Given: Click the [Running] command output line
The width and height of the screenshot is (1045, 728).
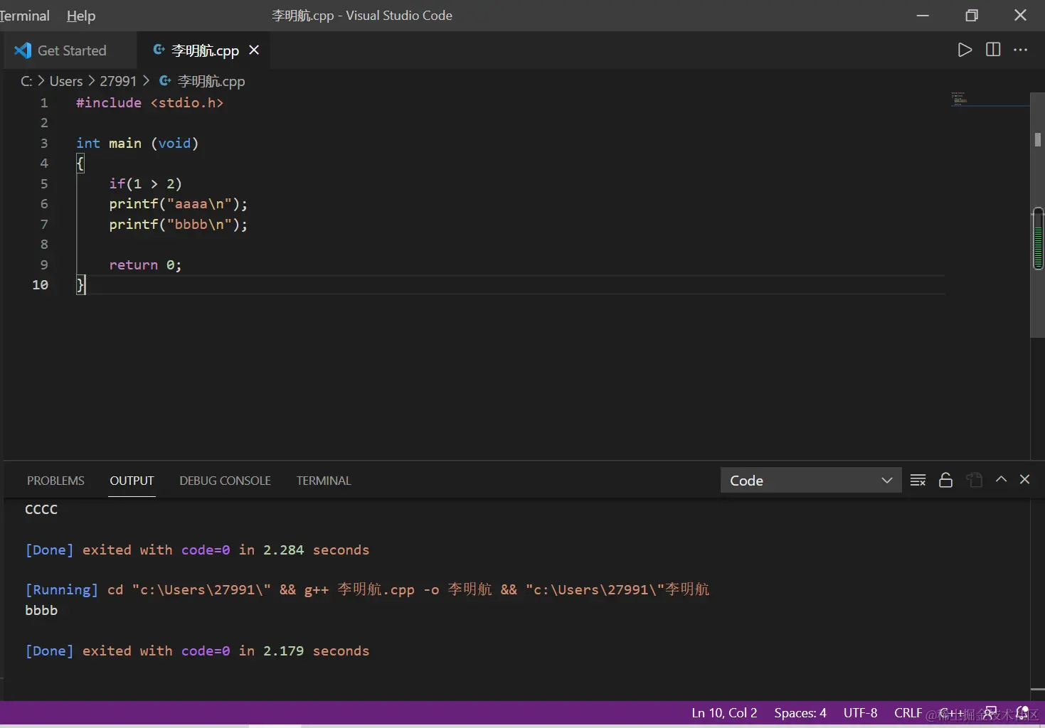Looking at the screenshot, I should point(367,589).
